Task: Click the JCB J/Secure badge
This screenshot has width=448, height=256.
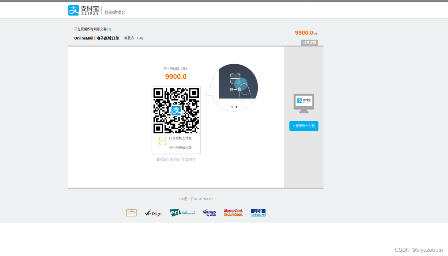Action: click(258, 213)
